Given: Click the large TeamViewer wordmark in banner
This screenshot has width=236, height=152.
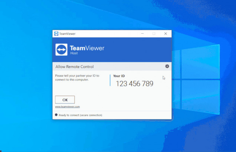Looking at the screenshot, I should [87, 48].
